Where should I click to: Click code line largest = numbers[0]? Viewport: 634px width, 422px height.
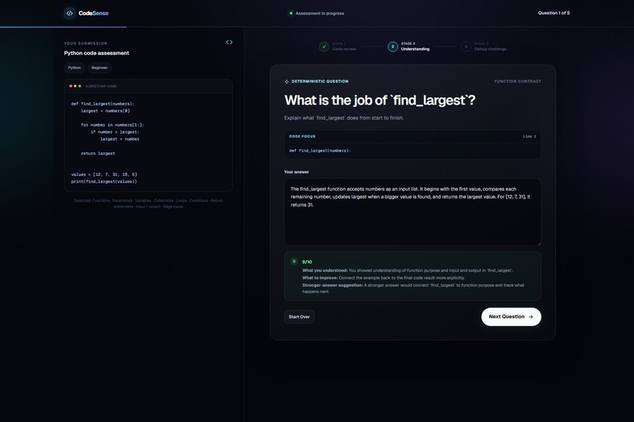click(x=105, y=111)
